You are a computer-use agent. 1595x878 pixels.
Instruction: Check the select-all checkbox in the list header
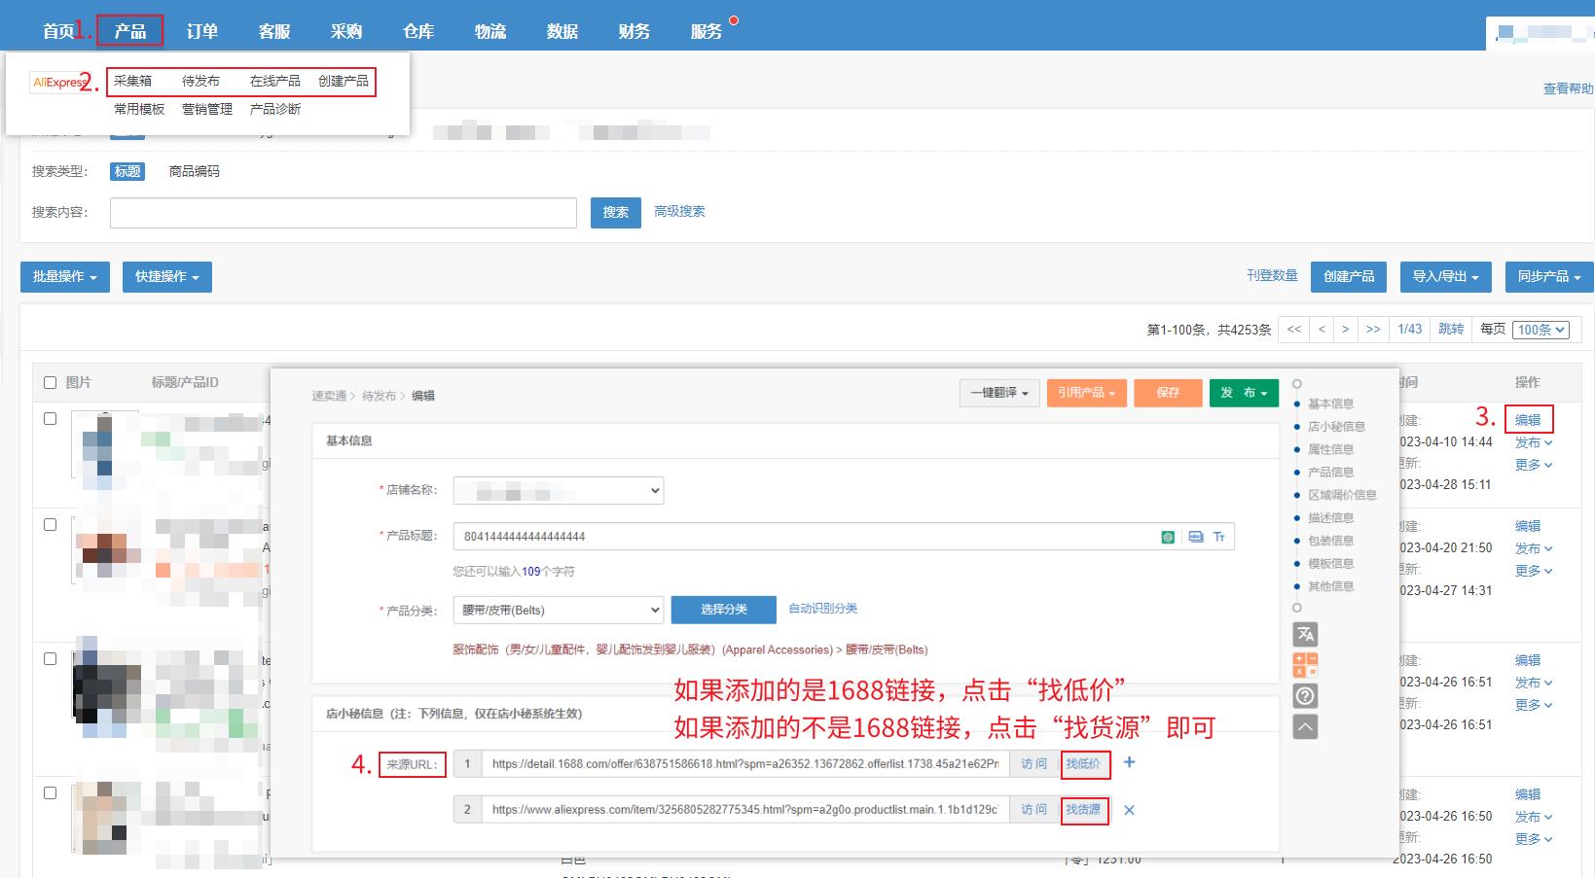click(x=50, y=382)
